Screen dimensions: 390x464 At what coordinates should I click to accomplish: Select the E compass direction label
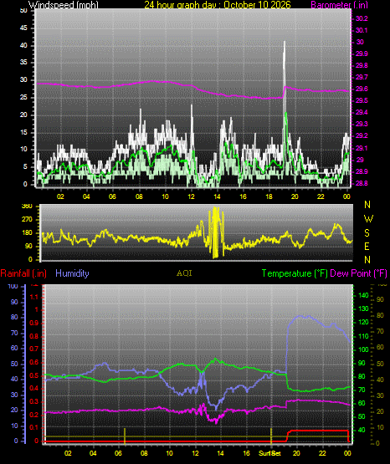[x=367, y=247]
